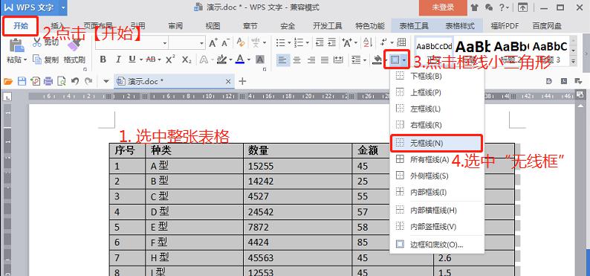Screen dimensions: 590x276
Task: Toggle Strikethrough AB formatting
Action: [x=151, y=60]
